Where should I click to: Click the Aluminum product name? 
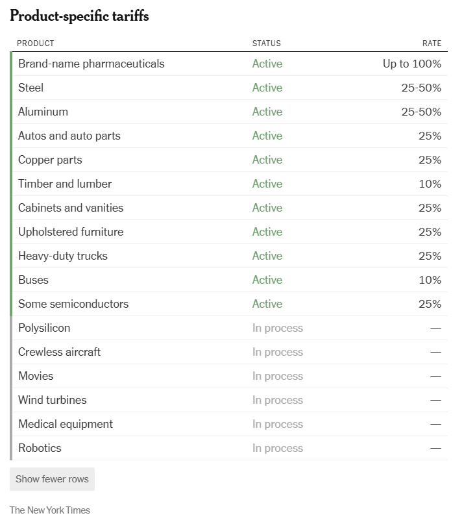pos(43,112)
